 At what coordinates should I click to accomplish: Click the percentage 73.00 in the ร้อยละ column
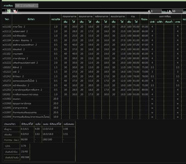[145, 72]
